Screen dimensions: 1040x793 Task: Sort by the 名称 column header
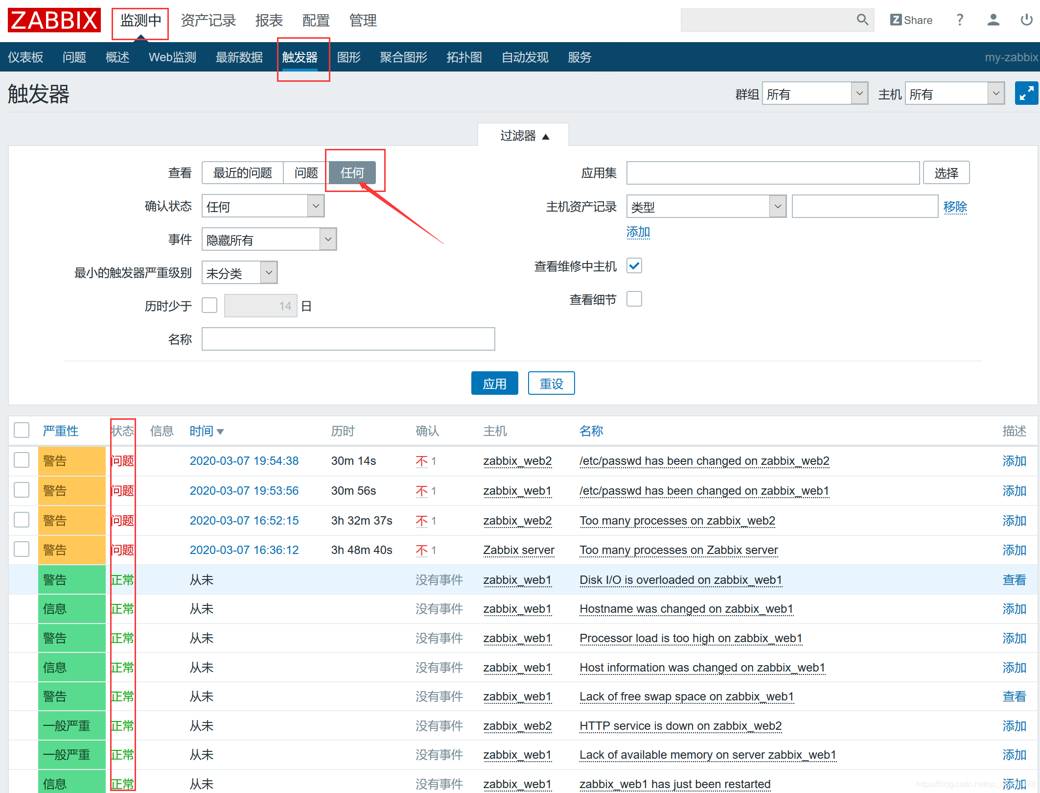(x=591, y=431)
